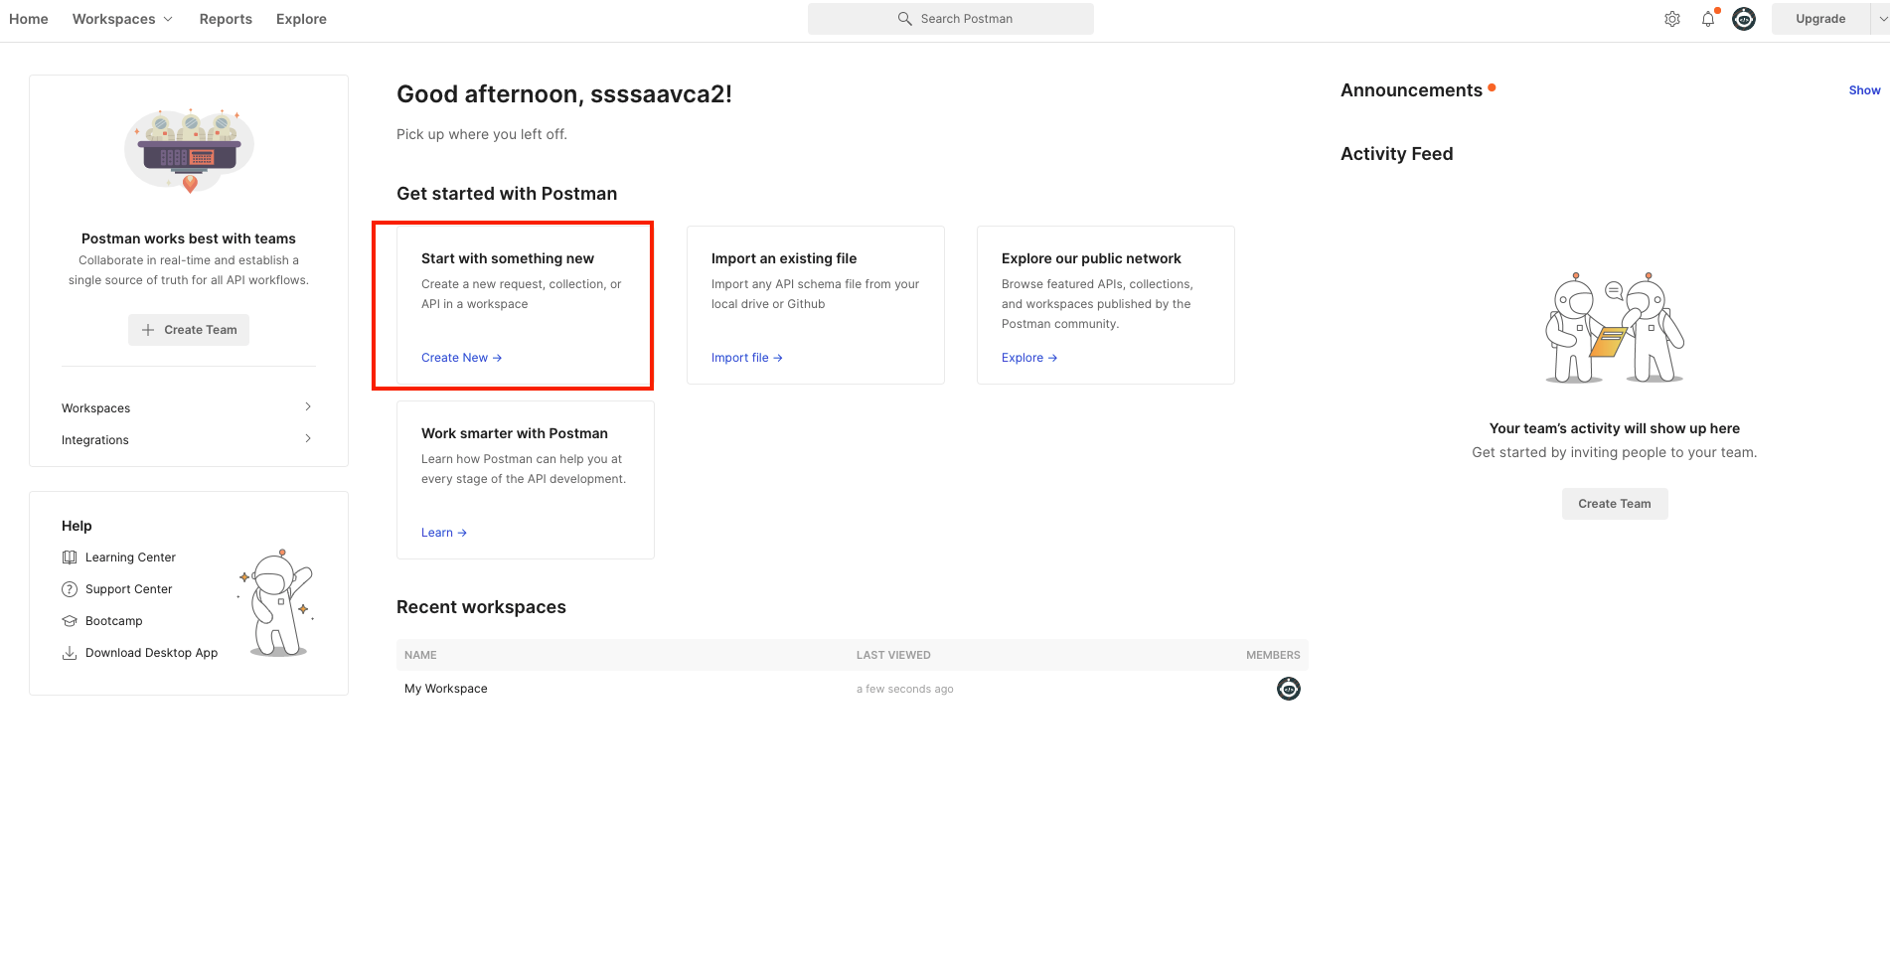This screenshot has height=954, width=1890.
Task: Select the Integrations sidebar item
Action: click(x=189, y=440)
